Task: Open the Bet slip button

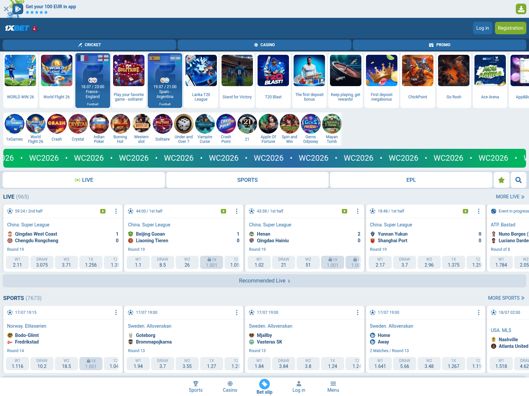Action: pos(264,386)
